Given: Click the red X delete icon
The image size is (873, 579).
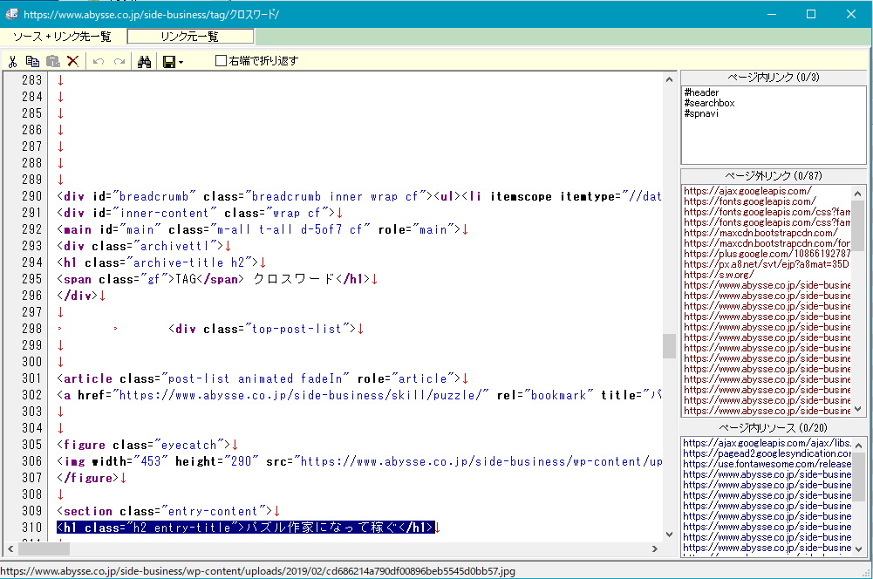Looking at the screenshot, I should pos(73,61).
